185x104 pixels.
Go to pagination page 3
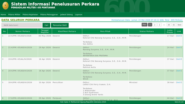pyautogui.click(x=159, y=25)
